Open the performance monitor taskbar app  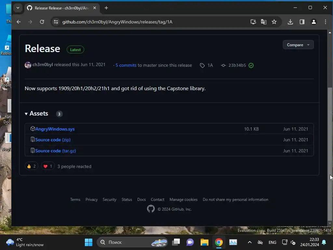[233, 242]
